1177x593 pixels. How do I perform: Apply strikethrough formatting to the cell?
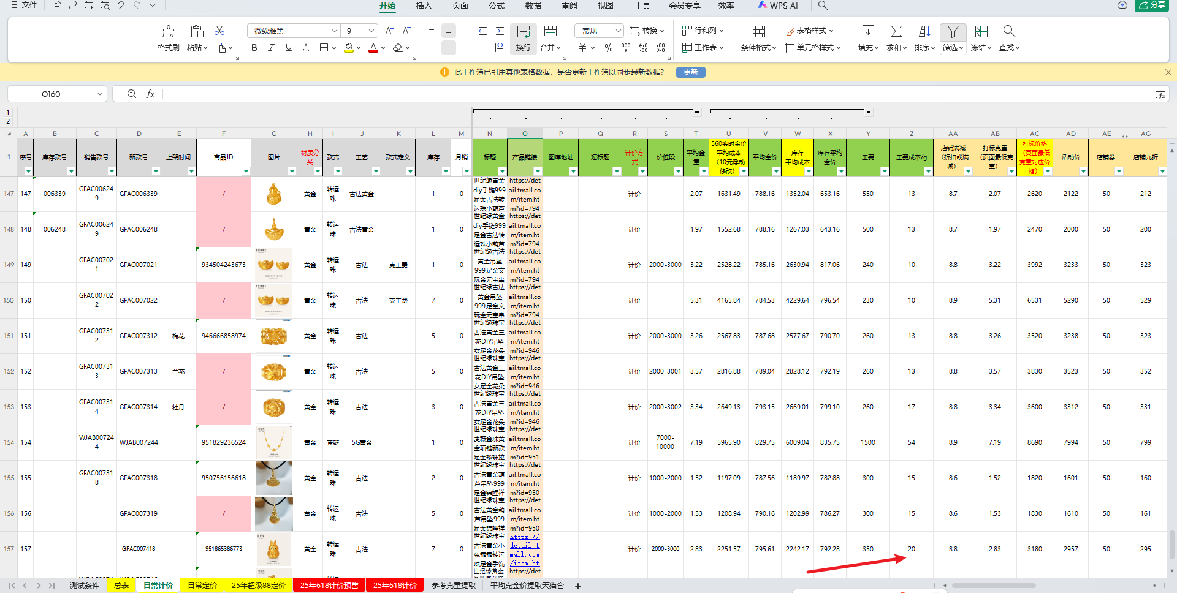coord(306,48)
